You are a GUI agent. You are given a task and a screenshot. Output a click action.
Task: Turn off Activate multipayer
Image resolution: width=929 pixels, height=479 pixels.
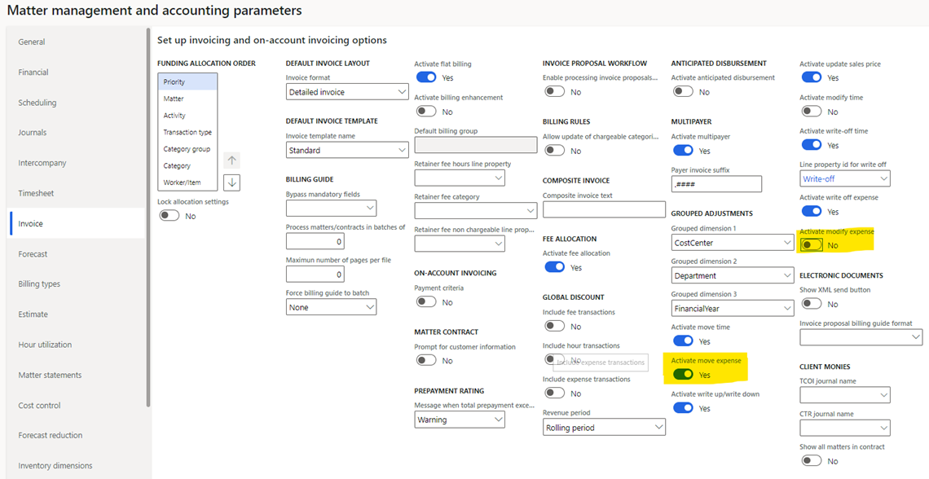pyautogui.click(x=683, y=151)
